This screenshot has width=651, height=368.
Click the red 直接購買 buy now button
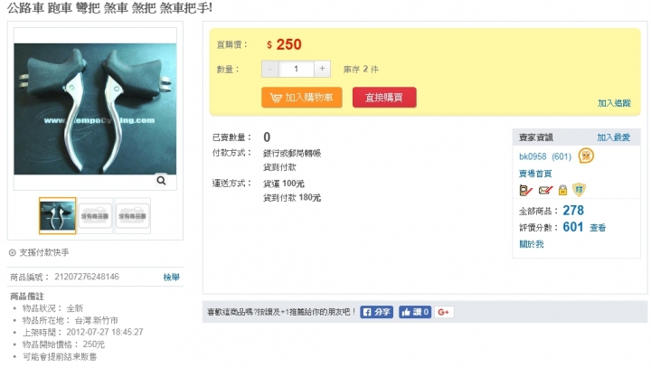coord(384,98)
